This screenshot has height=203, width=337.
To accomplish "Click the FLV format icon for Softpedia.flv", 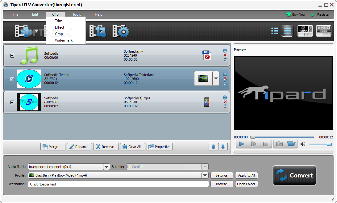I will (207, 55).
